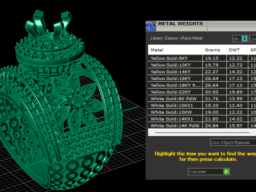
Task: Select the White Gold:10KX1 row
Action: tap(202, 106)
